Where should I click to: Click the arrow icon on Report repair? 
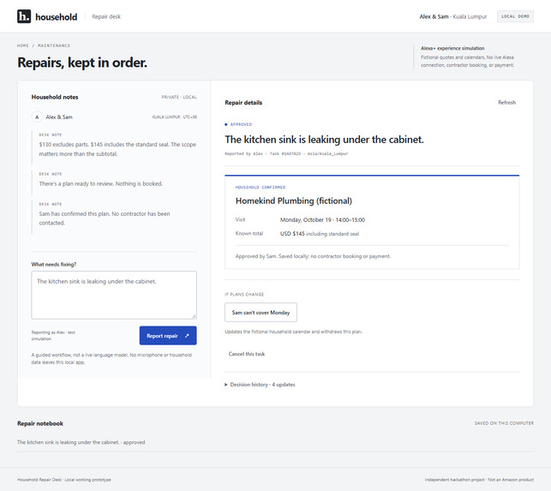(187, 336)
